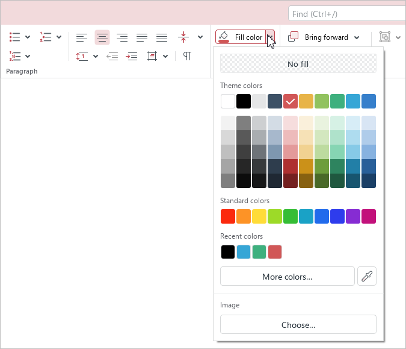The height and width of the screenshot is (349, 406).
Task: Expand the Bring forward options arrow
Action: coord(357,37)
